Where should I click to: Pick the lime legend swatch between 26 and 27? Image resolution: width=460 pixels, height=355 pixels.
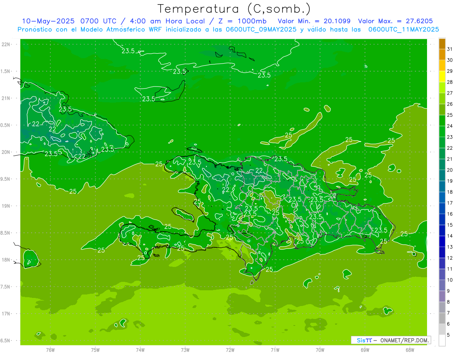(442, 98)
